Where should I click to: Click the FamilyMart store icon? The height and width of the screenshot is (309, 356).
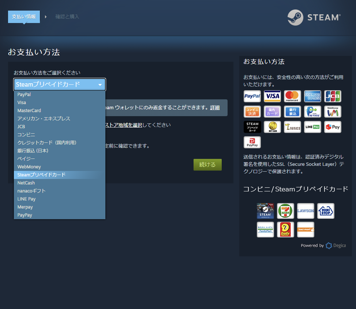pos(265,229)
